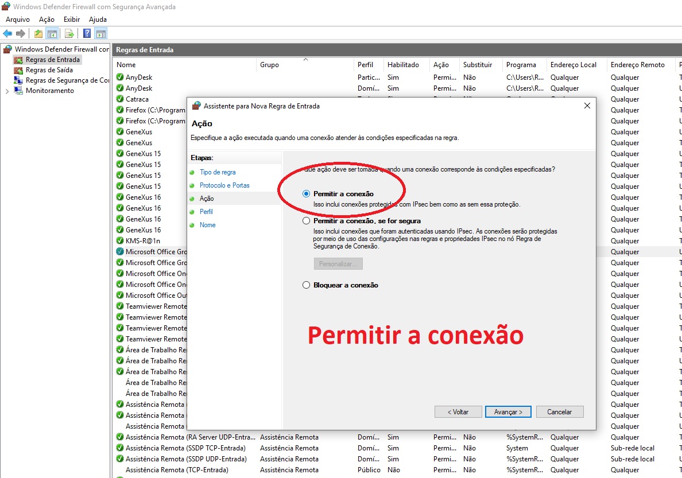Click the green check icon of Assistência Remota (SSDP TCP-Entrada)

pos(120,448)
